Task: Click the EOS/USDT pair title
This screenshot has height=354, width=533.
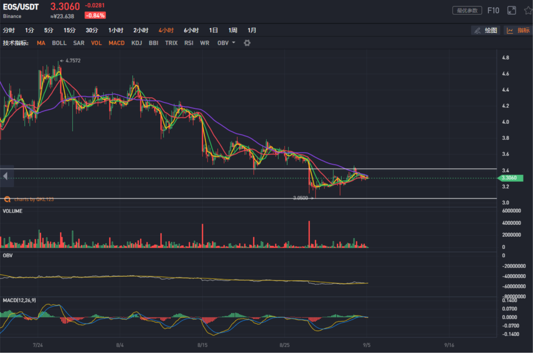Action: [x=21, y=7]
